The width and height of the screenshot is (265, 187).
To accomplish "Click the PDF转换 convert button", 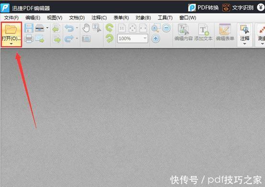I will (203, 8).
